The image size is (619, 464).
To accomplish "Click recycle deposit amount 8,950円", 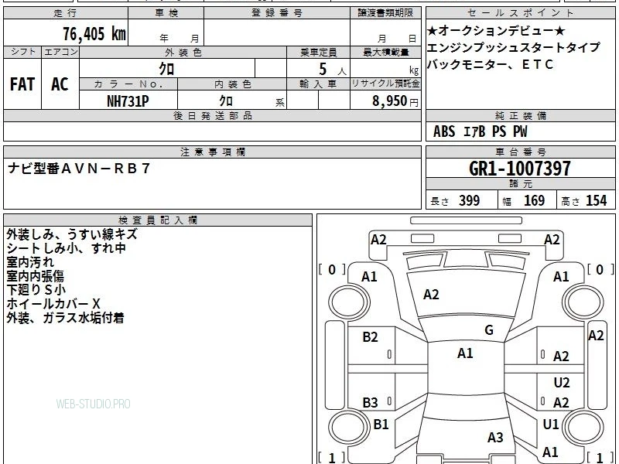I will (395, 101).
